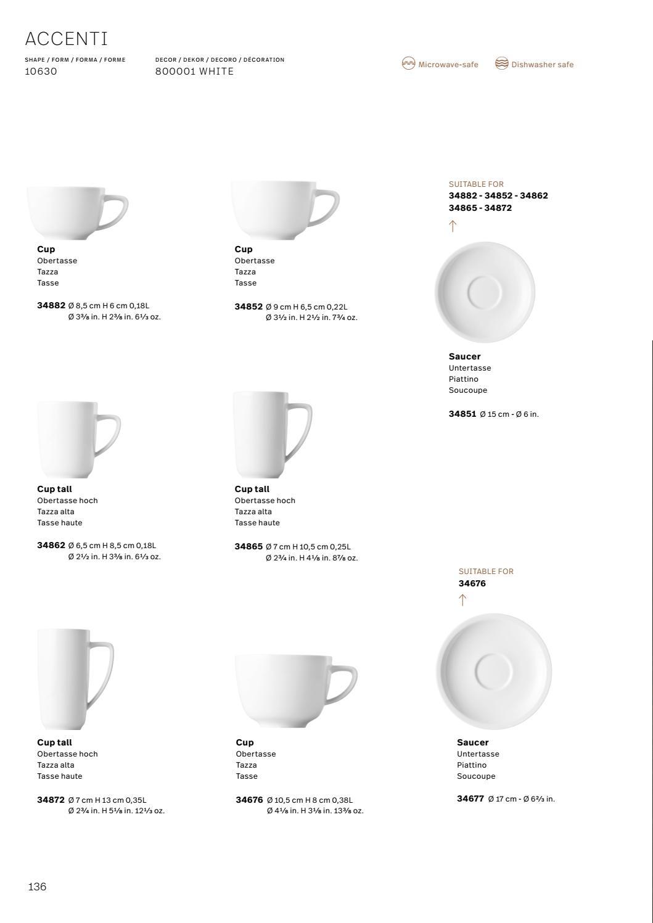This screenshot has width=653, height=923.
Task: Click article number 34676 under cup
Action: (x=249, y=800)
